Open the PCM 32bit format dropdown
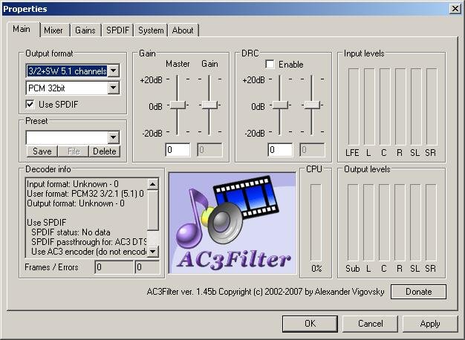Screen dimensions: 465x340 [114, 88]
